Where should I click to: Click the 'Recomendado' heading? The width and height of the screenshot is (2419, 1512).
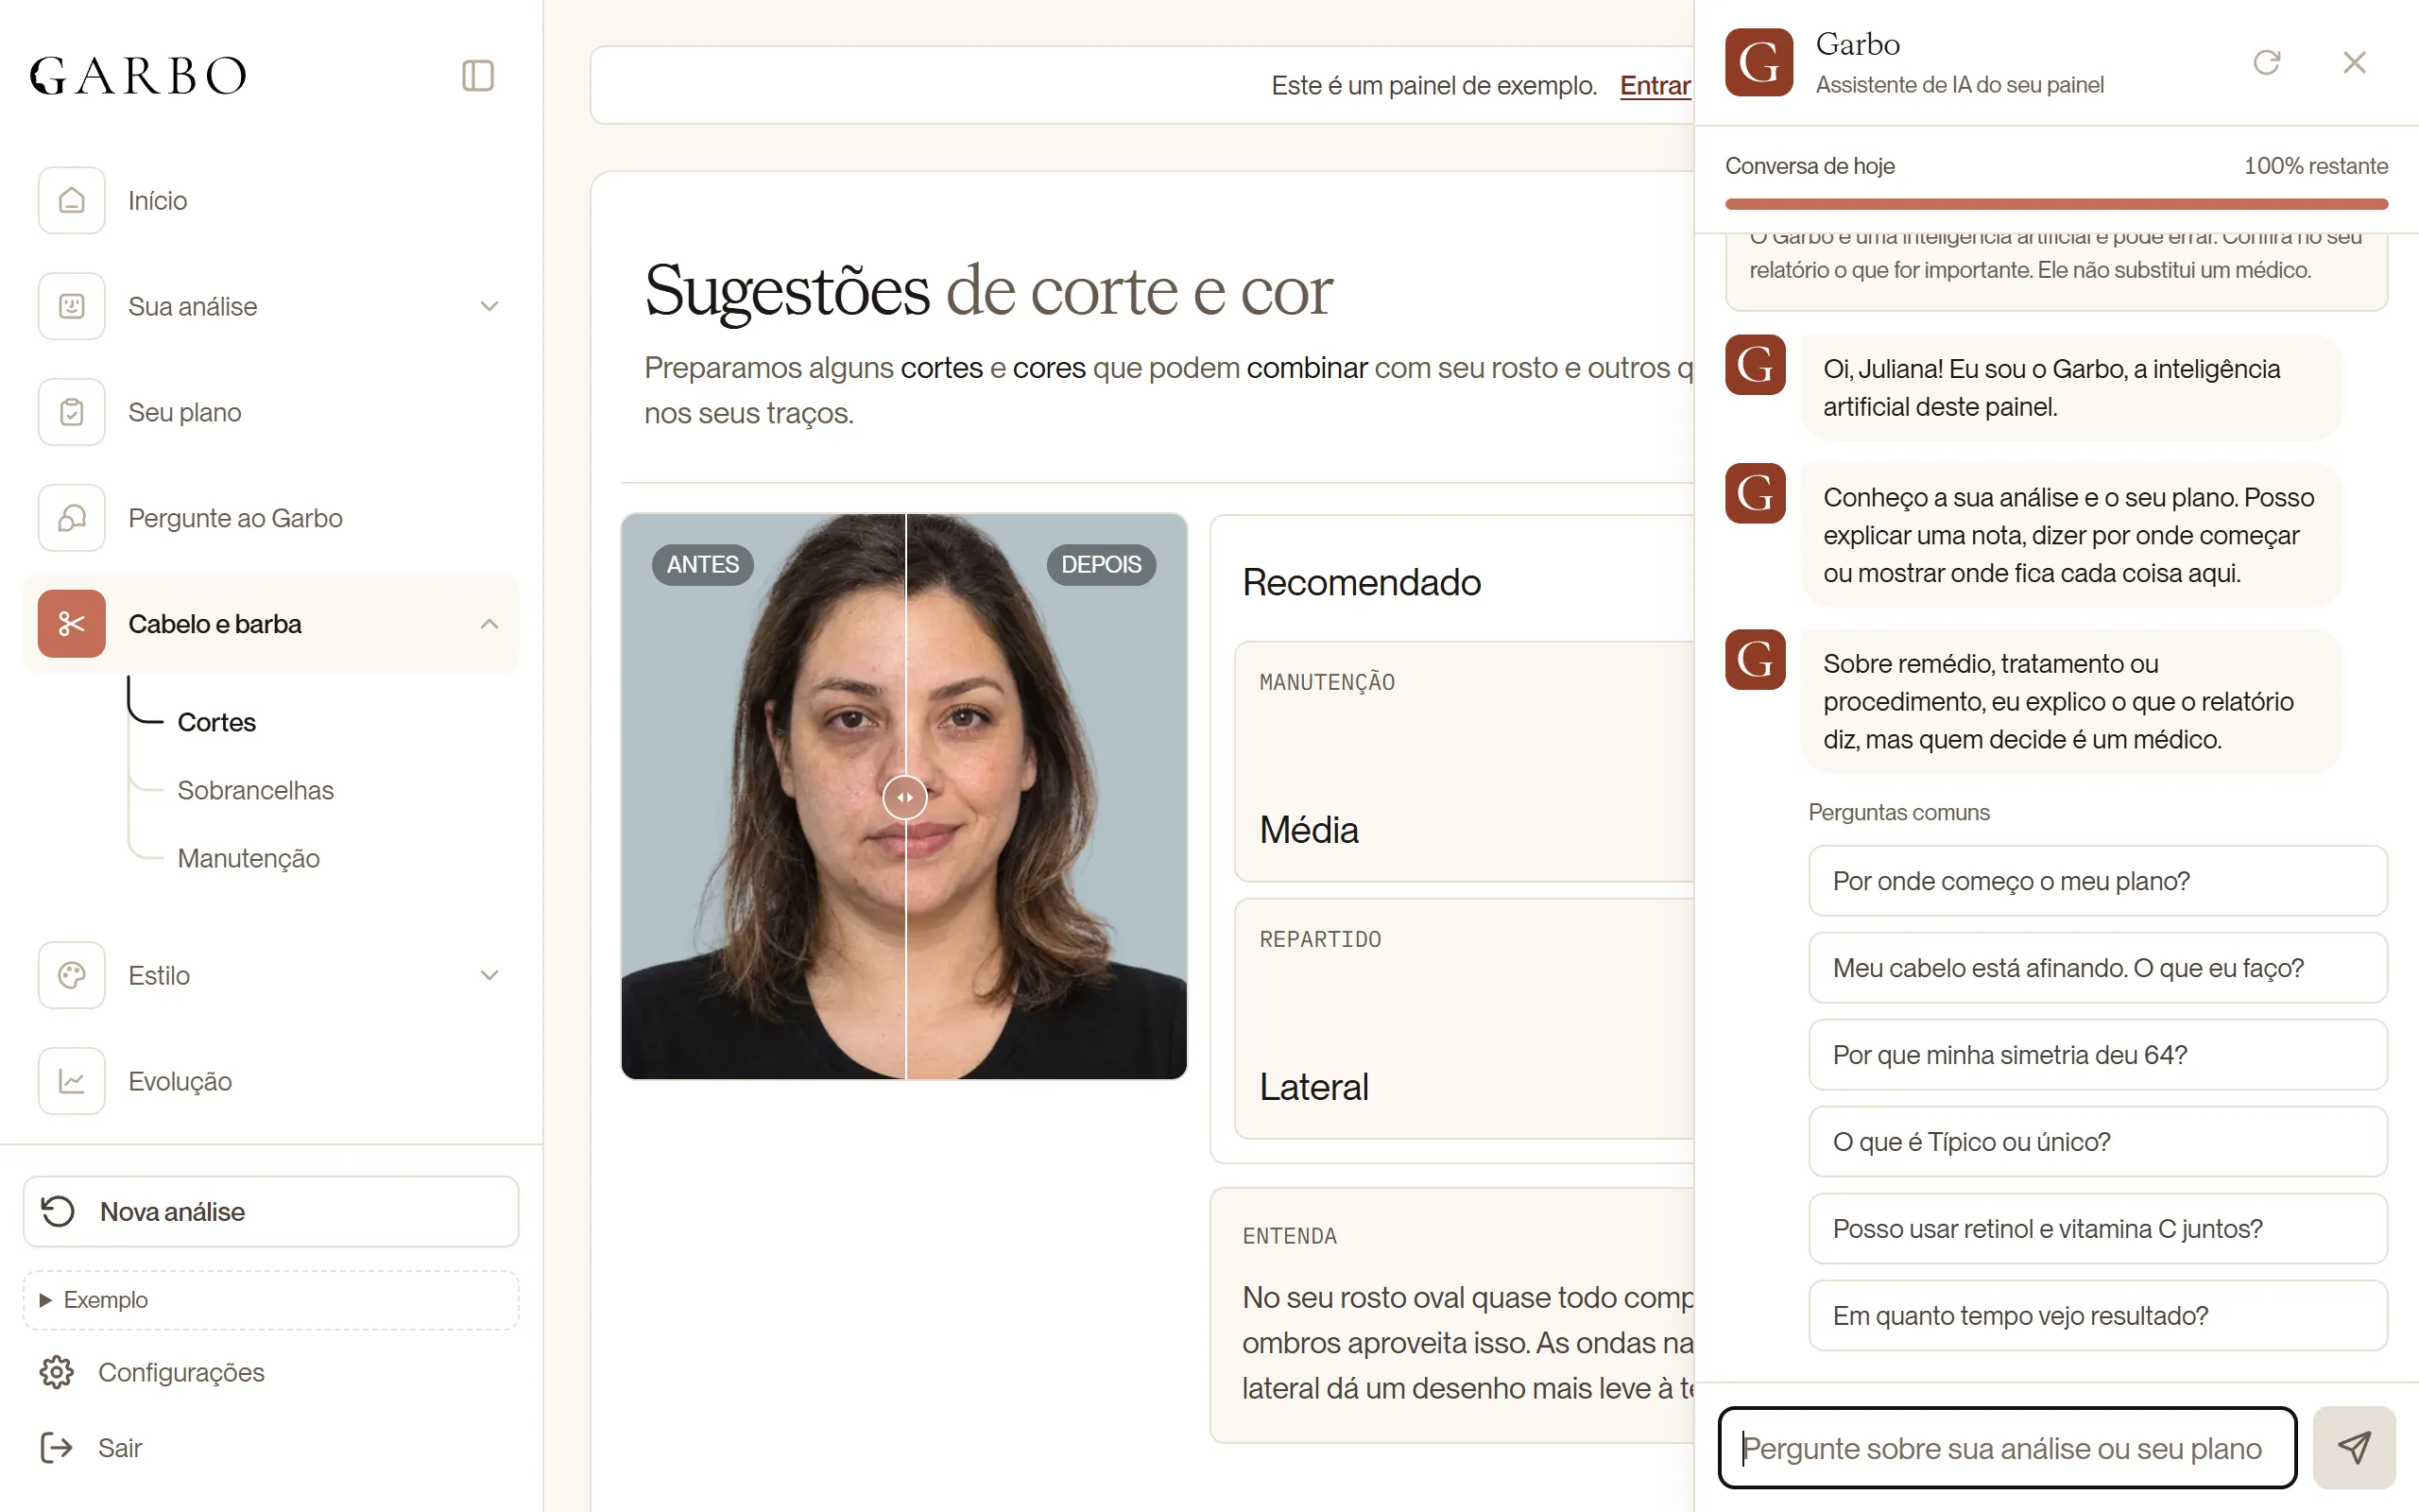pos(1362,582)
